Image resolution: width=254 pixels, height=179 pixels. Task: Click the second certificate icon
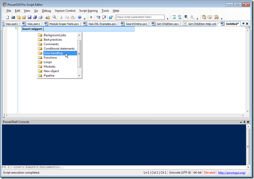[209, 17]
